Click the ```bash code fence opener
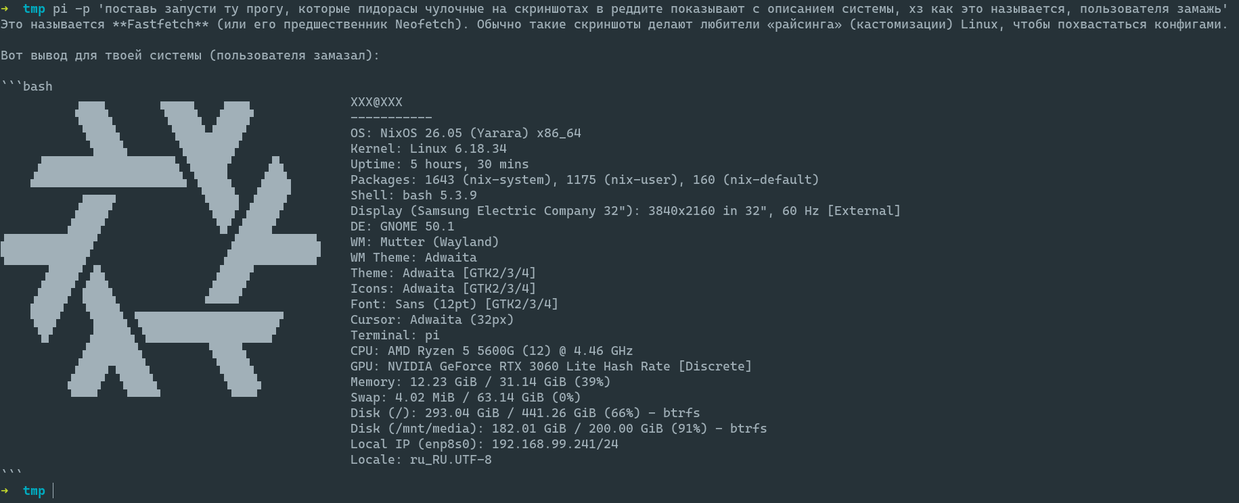 point(27,87)
